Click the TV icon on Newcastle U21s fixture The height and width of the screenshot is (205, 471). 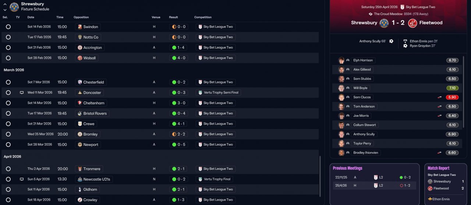click(22, 179)
